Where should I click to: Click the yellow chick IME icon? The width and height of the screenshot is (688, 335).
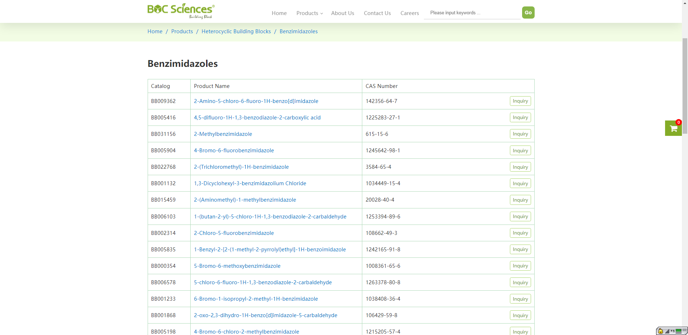[x=660, y=331]
